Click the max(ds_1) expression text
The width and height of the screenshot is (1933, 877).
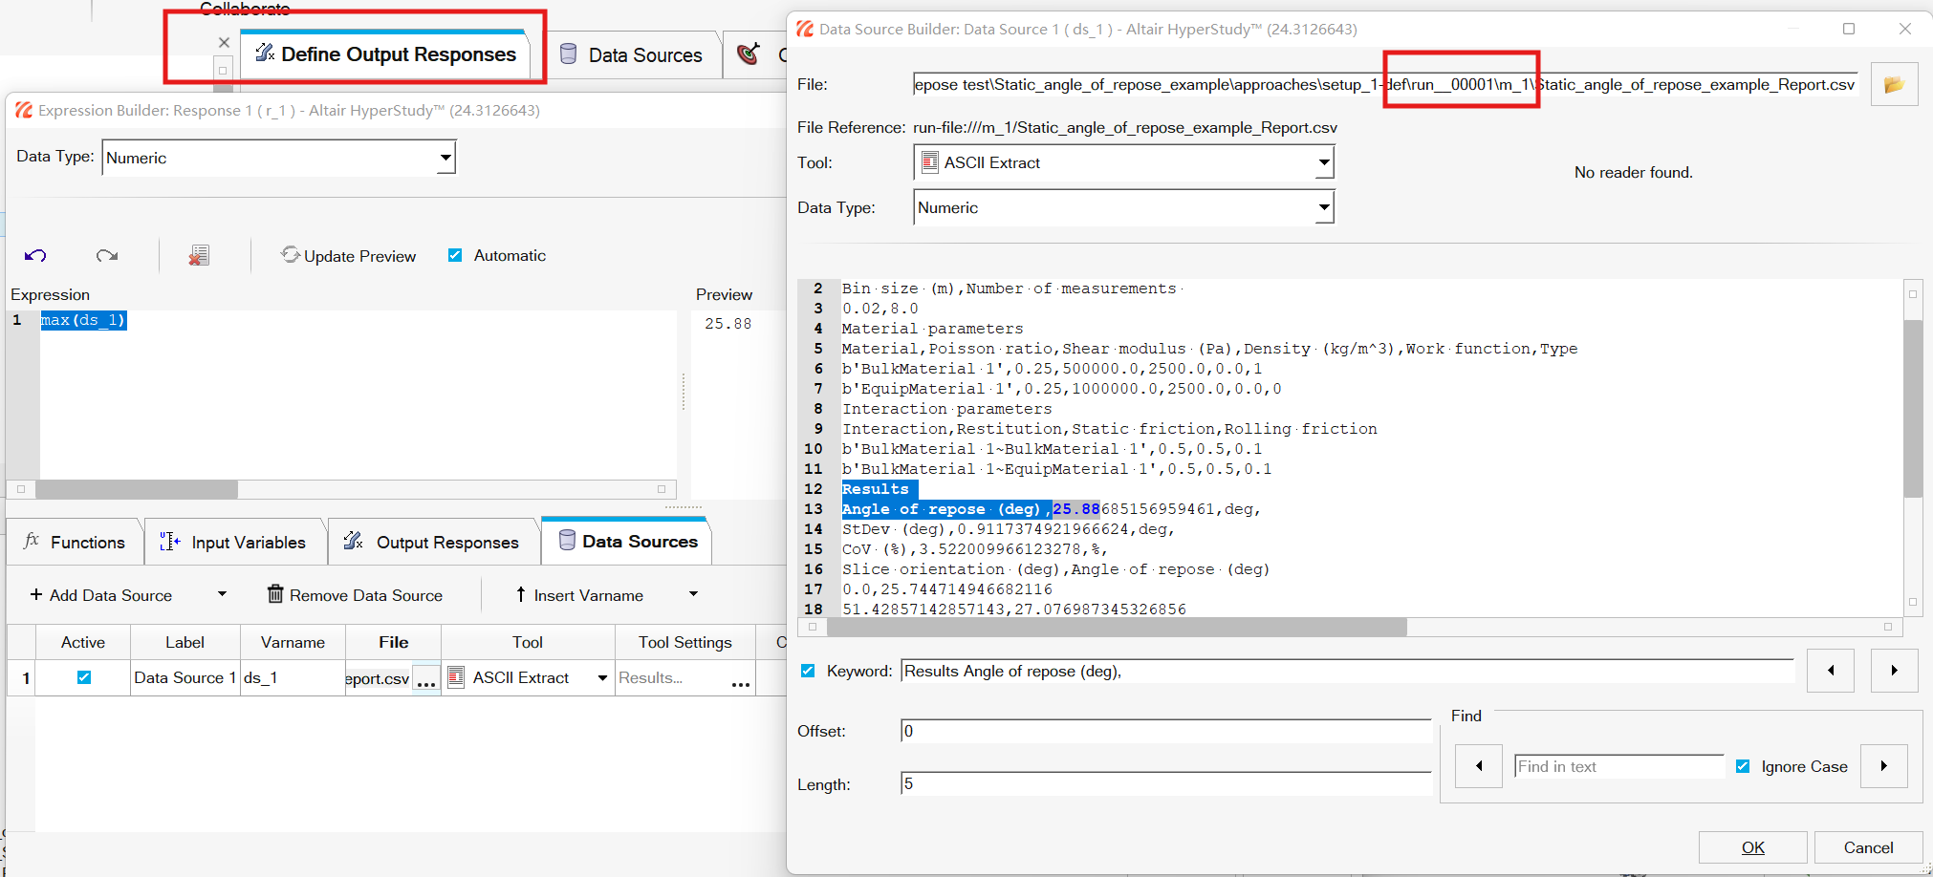[x=83, y=320]
